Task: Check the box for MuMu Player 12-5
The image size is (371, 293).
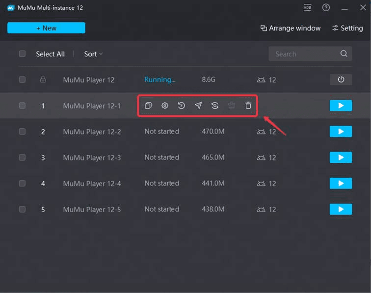Action: click(x=22, y=209)
